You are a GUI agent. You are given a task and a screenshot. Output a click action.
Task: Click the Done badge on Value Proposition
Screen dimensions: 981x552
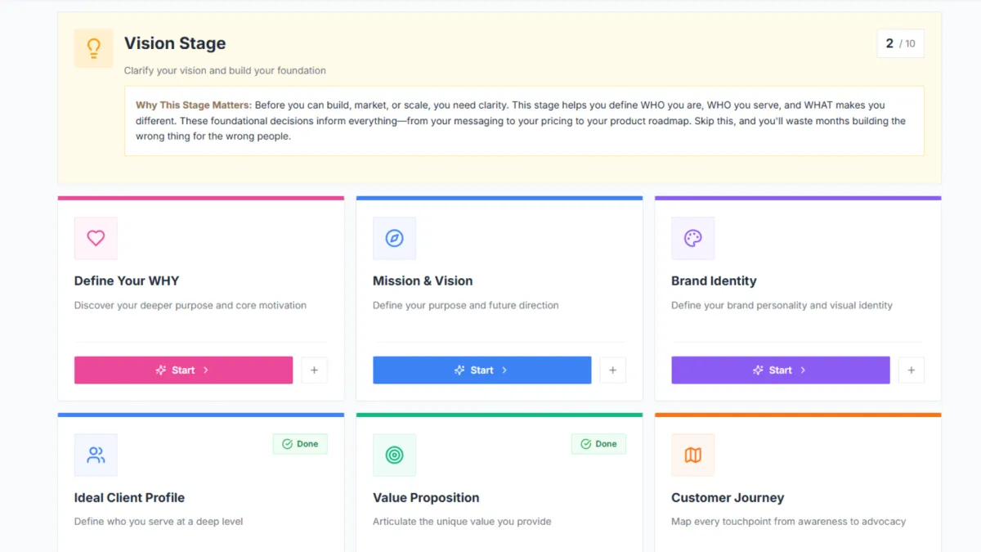tap(598, 444)
